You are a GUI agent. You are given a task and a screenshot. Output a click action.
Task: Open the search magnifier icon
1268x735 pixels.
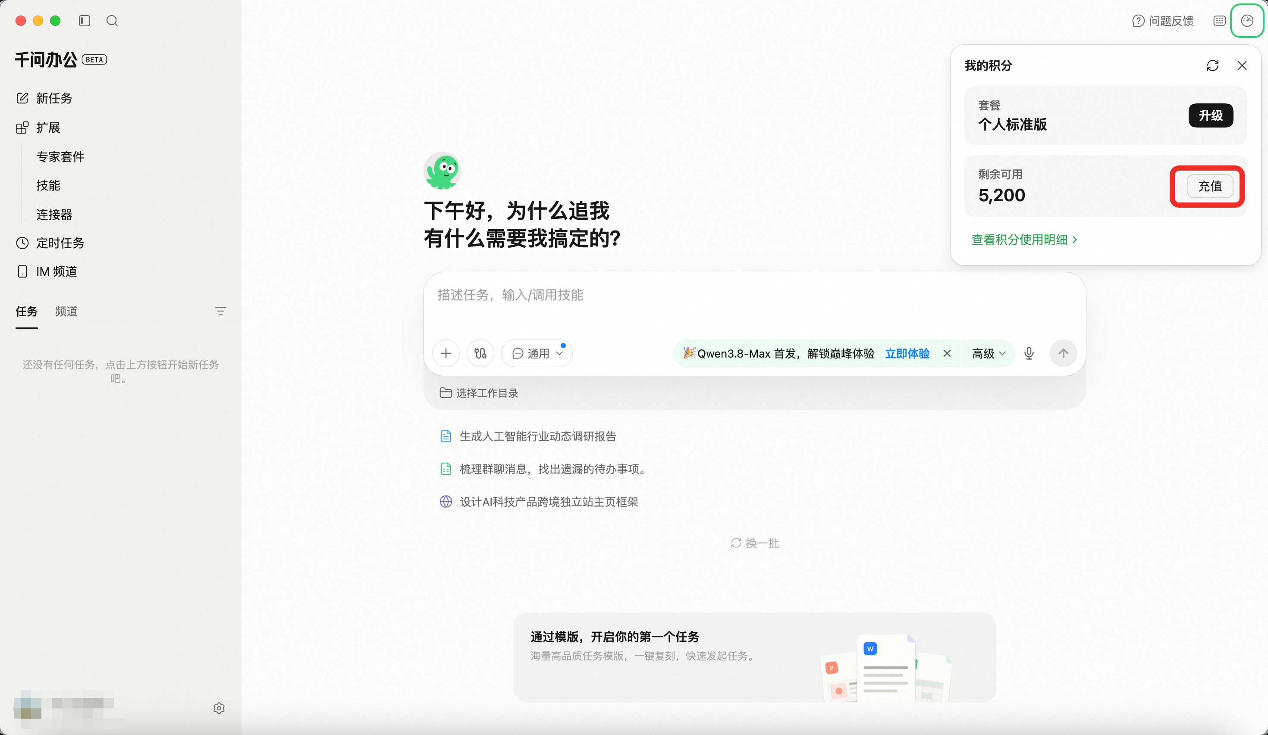click(112, 21)
